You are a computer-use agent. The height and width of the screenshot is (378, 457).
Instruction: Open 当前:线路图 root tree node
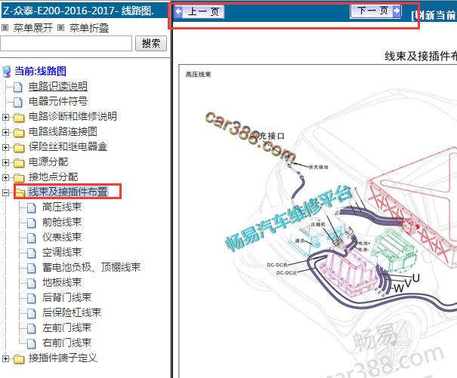click(40, 71)
